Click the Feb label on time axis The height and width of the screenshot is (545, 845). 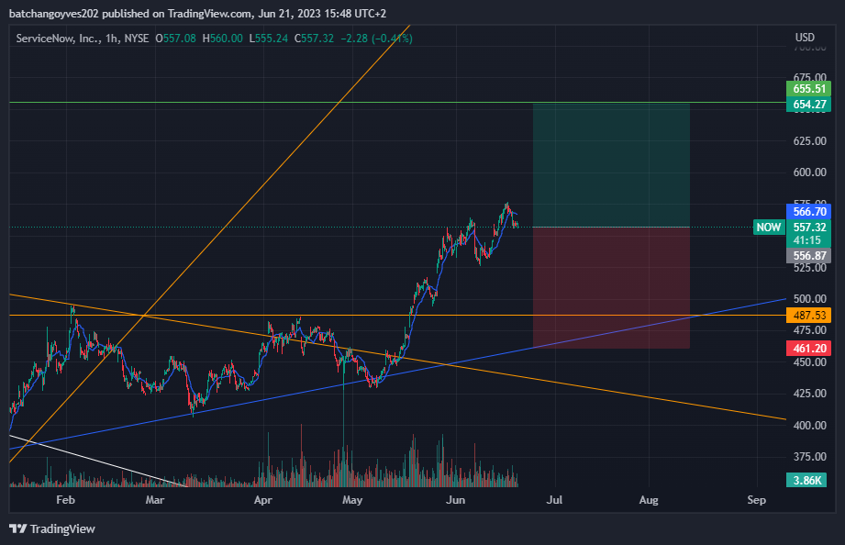[65, 500]
